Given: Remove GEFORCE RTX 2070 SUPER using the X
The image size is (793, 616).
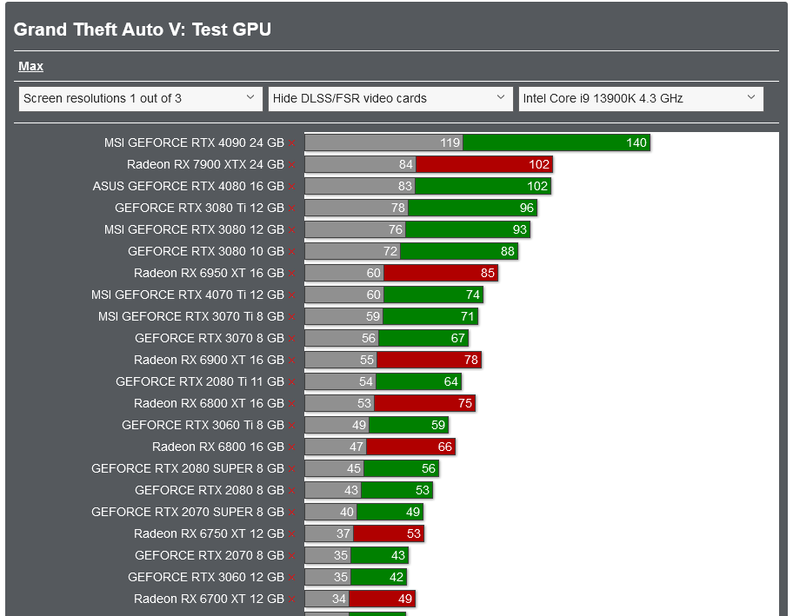Looking at the screenshot, I should coord(291,512).
